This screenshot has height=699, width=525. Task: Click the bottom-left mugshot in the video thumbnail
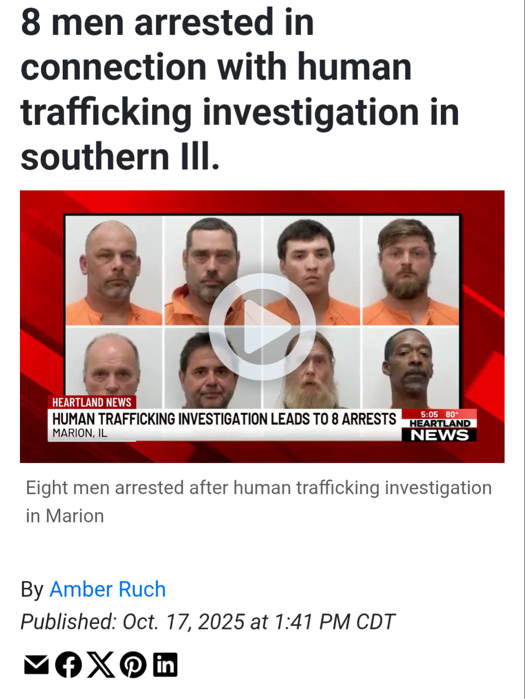click(x=114, y=362)
